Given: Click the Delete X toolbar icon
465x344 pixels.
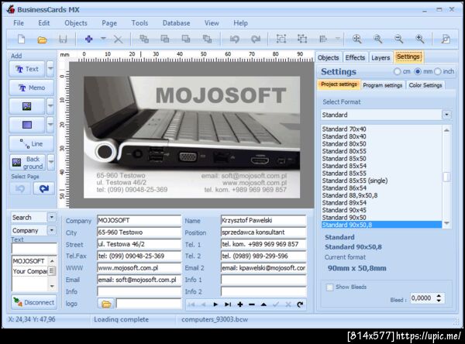Looking at the screenshot, I should [118, 40].
